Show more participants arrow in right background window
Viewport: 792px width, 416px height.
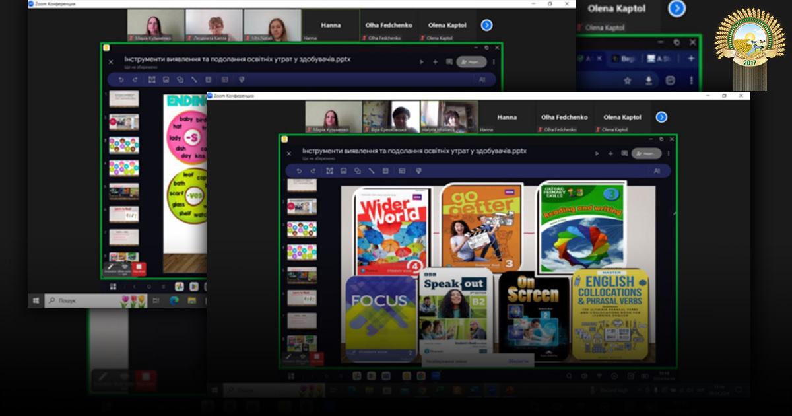point(676,9)
